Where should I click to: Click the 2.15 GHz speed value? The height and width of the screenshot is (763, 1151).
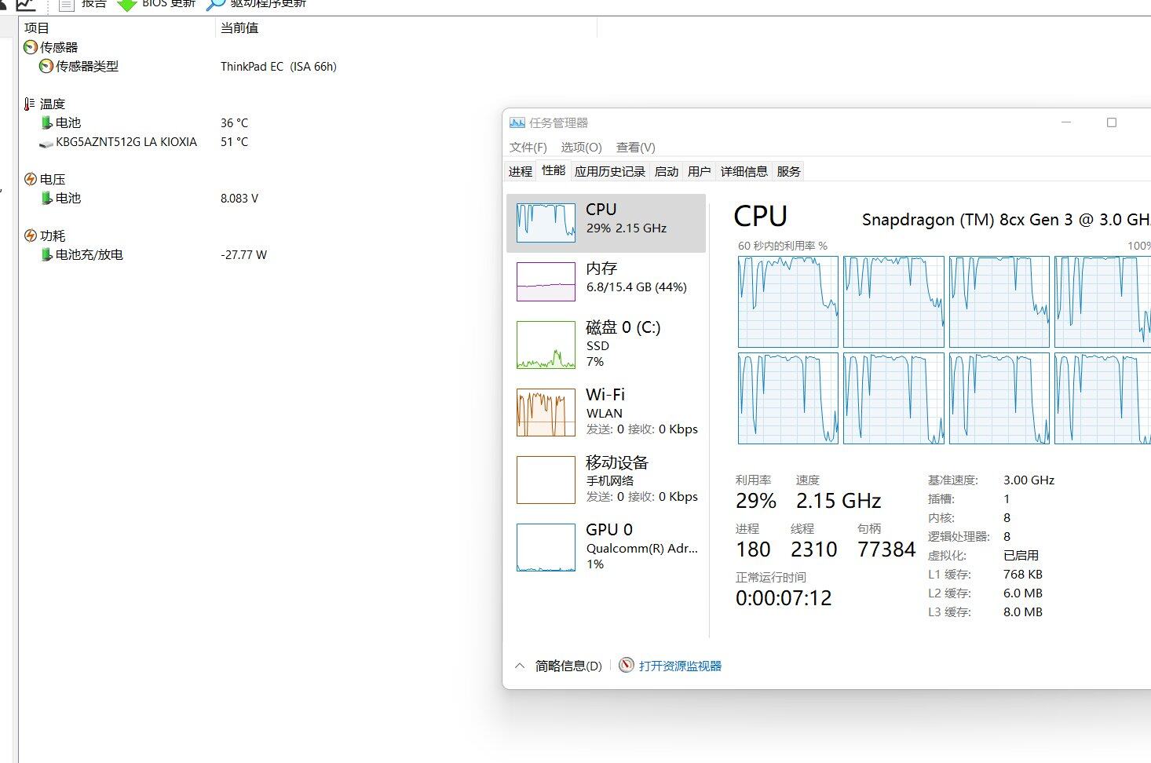839,501
